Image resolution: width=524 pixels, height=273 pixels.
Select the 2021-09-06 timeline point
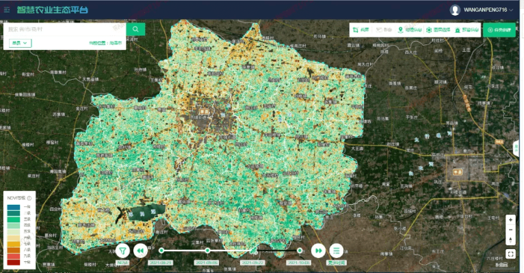tap(207, 251)
